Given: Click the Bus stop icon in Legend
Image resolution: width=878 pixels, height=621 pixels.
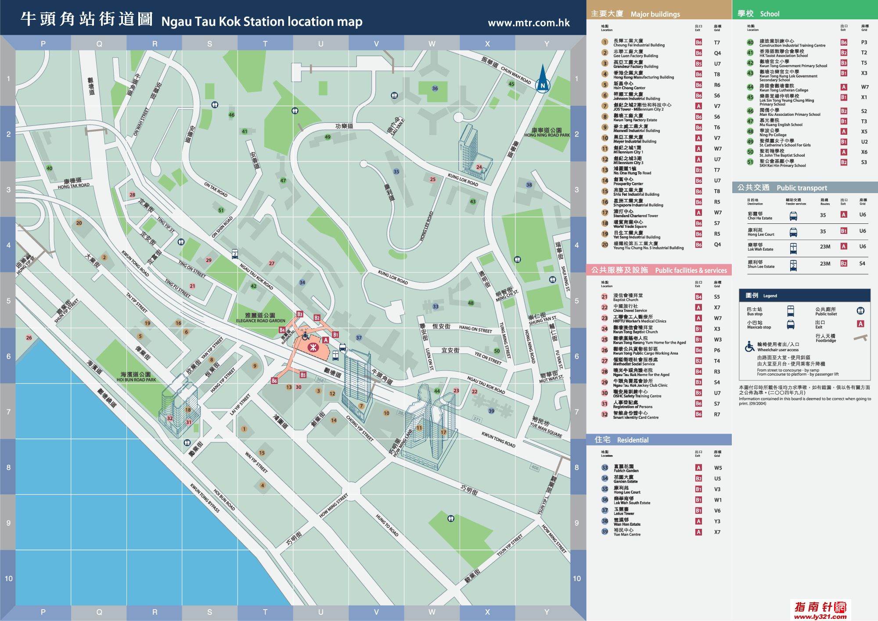Looking at the screenshot, I should point(791,311).
